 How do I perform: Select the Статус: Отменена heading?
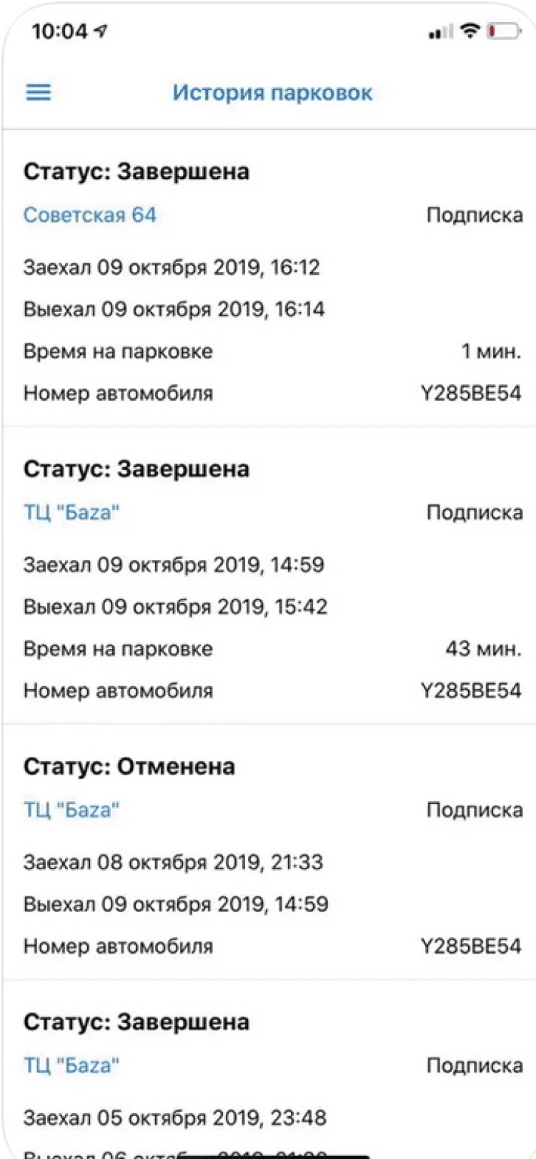[x=129, y=766]
